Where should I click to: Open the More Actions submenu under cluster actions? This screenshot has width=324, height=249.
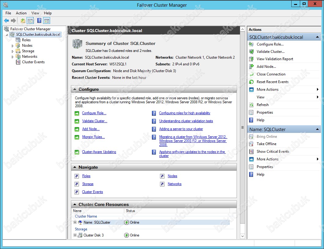284,90
